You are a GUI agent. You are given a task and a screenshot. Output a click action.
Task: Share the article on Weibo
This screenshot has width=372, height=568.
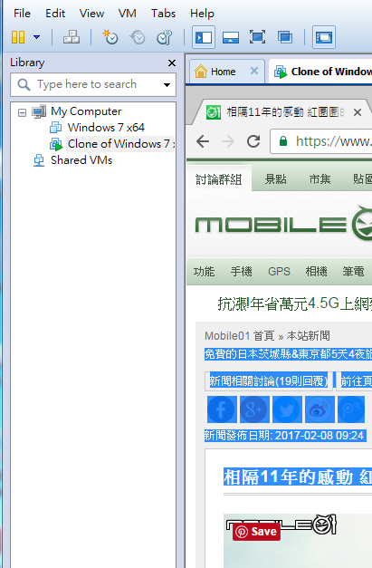(320, 409)
